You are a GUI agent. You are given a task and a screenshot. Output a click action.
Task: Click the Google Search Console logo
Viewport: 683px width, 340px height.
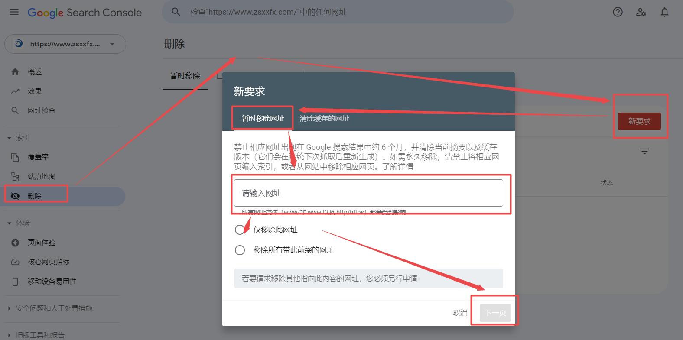tap(85, 13)
